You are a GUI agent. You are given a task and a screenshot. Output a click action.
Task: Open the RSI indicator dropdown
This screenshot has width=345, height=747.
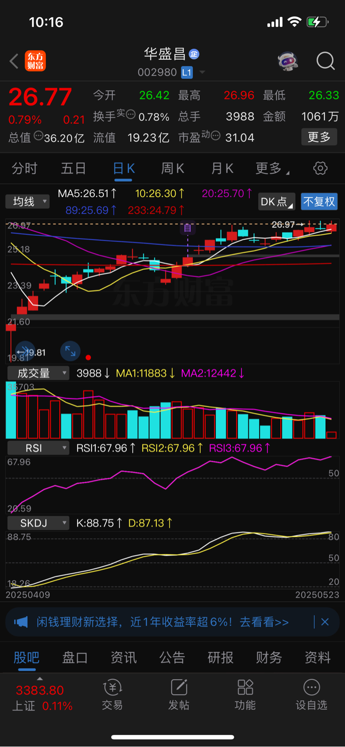38,448
